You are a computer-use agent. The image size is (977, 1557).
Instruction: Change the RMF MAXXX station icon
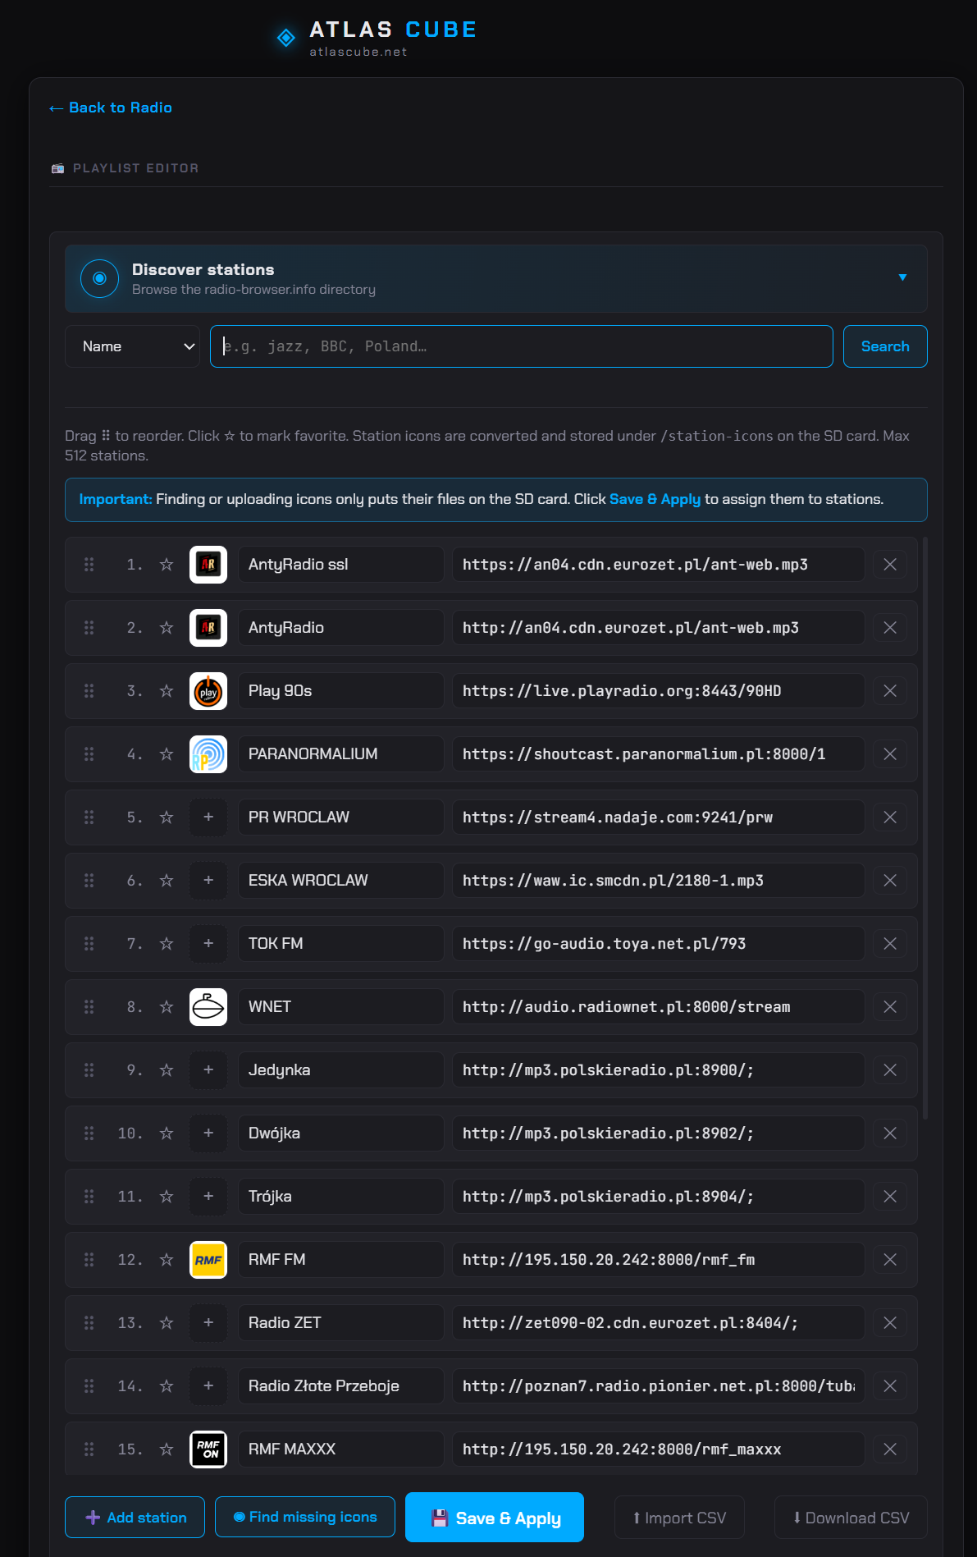pyautogui.click(x=208, y=1449)
